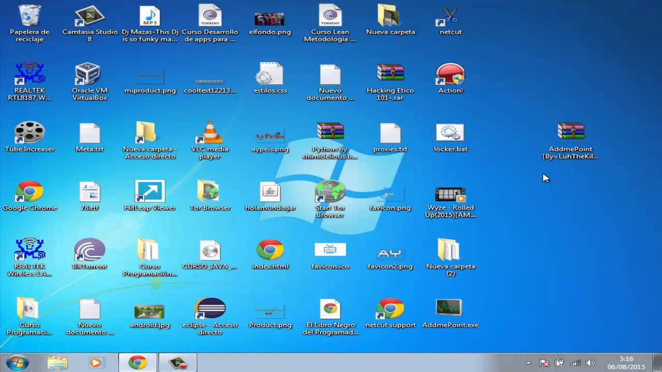Launch BitTorrent desktop shortcut

click(x=89, y=250)
